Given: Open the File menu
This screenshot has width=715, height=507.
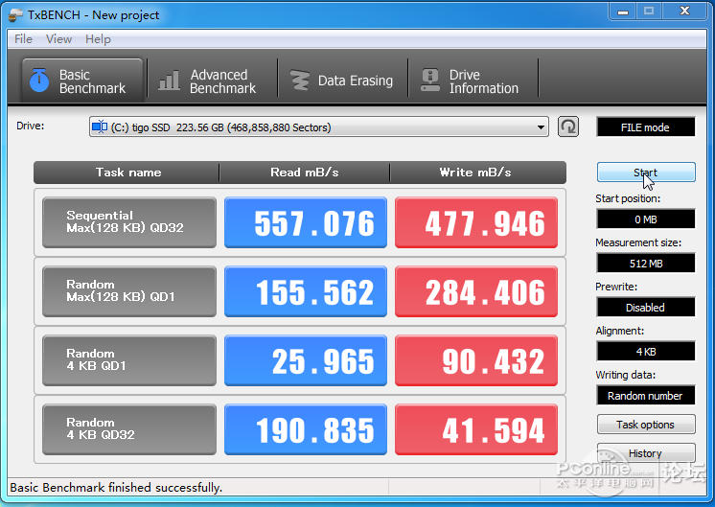Looking at the screenshot, I should 23,39.
